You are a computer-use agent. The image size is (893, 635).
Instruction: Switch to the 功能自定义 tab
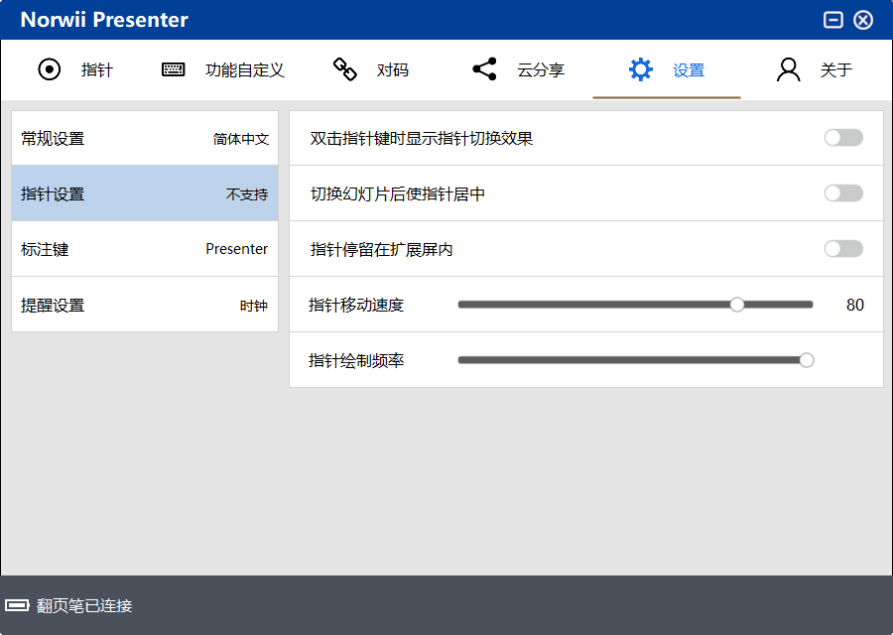244,70
